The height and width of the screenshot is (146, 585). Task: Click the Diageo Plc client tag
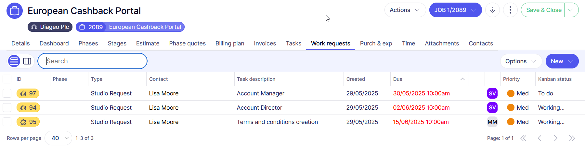click(x=50, y=27)
